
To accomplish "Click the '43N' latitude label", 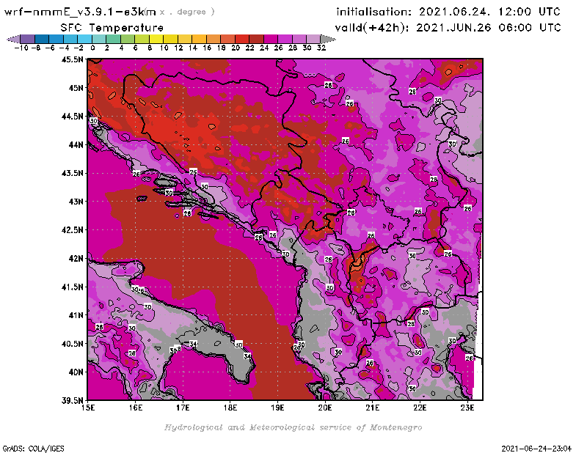I will [x=76, y=202].
